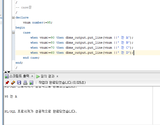160x125 pixels.
Task: Collapse the case block fold marker
Action: click(13, 33)
